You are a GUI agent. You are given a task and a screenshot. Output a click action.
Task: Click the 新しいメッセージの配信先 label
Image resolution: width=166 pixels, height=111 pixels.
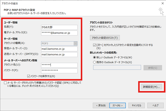(x=103, y=52)
